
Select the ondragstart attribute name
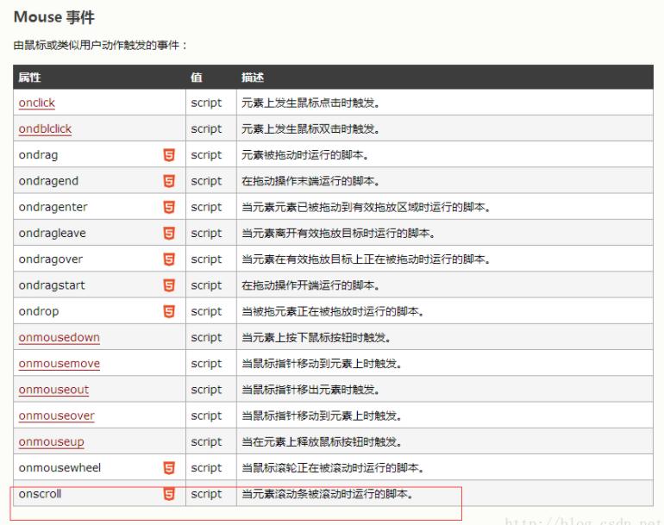click(52, 286)
